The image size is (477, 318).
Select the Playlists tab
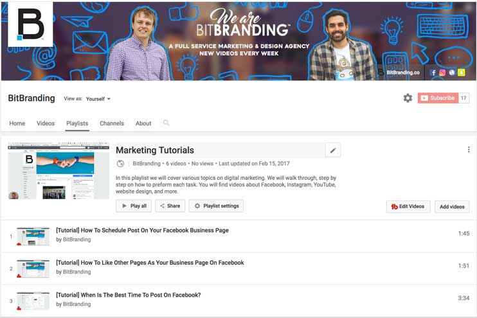point(77,123)
